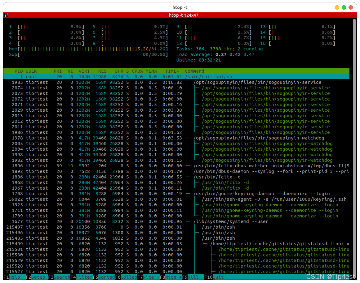Select PID 215531 gitstatusd thread row
The height and width of the screenshot is (283, 360).
point(176,249)
